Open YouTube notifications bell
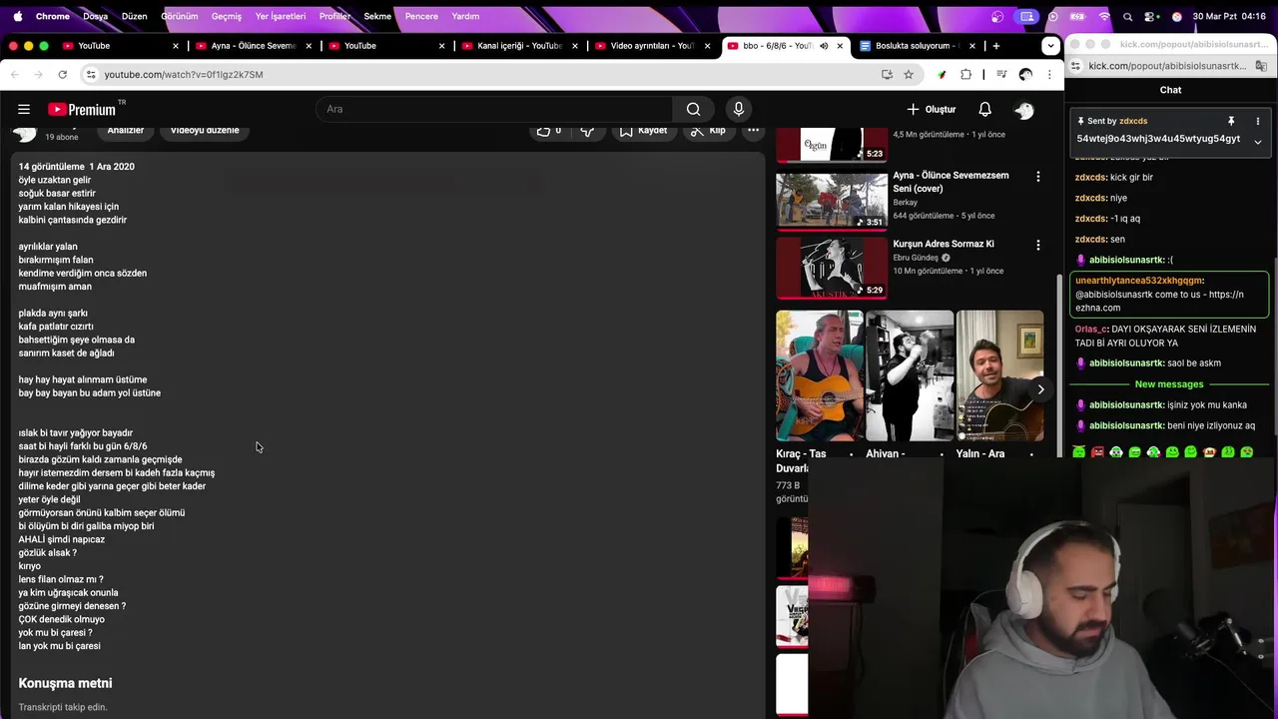The image size is (1278, 719). (984, 109)
